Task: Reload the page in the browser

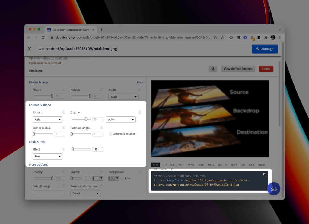Action: click(43, 37)
